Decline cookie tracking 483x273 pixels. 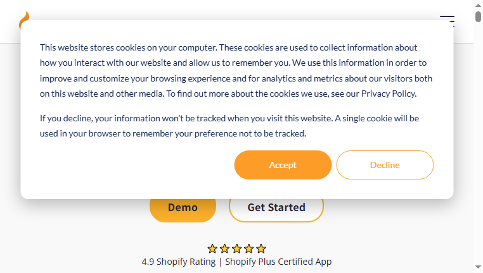tap(385, 165)
